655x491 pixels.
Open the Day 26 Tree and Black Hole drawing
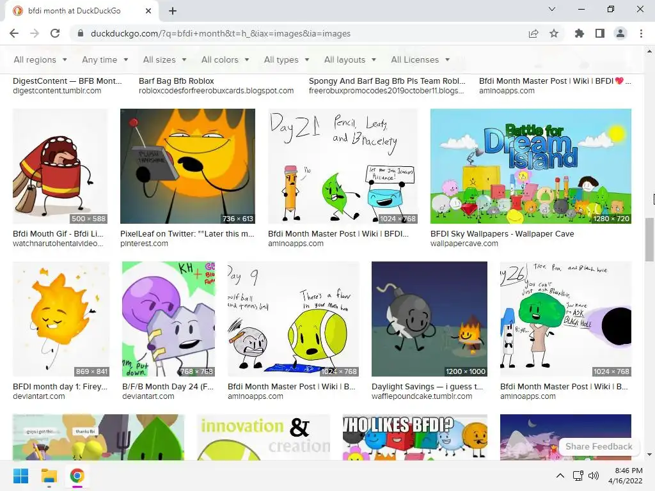(x=565, y=319)
